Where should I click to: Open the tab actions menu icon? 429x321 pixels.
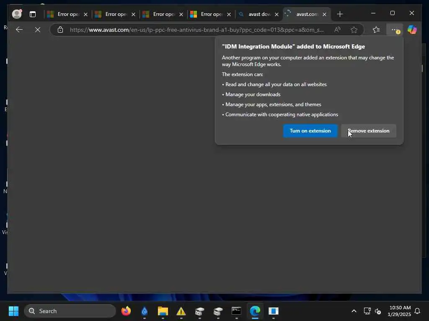click(33, 14)
